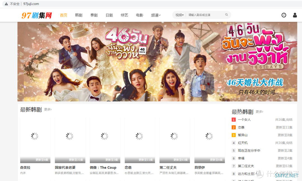Click the search magnifier icon

(226, 15)
